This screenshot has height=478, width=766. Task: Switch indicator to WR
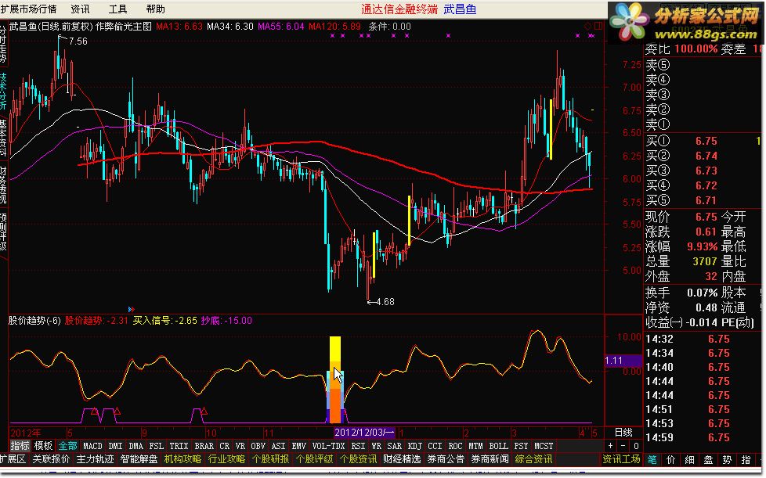[x=376, y=446]
